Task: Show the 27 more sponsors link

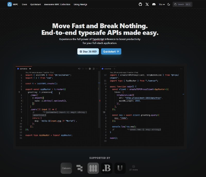Action: coord(133,168)
